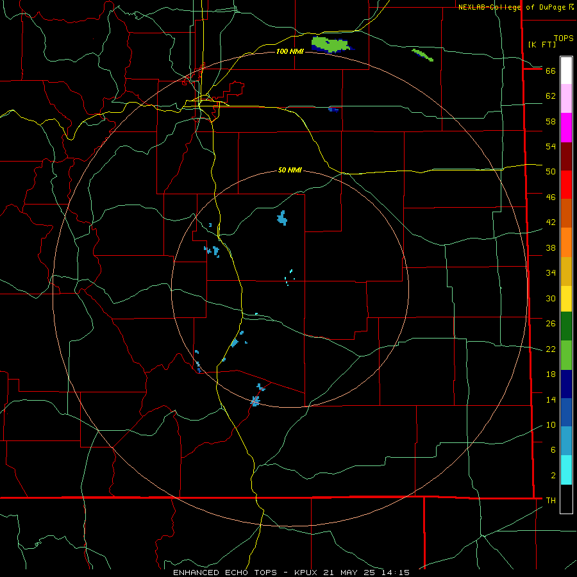
Task: Click the 46 legend value
Action: [x=551, y=197]
